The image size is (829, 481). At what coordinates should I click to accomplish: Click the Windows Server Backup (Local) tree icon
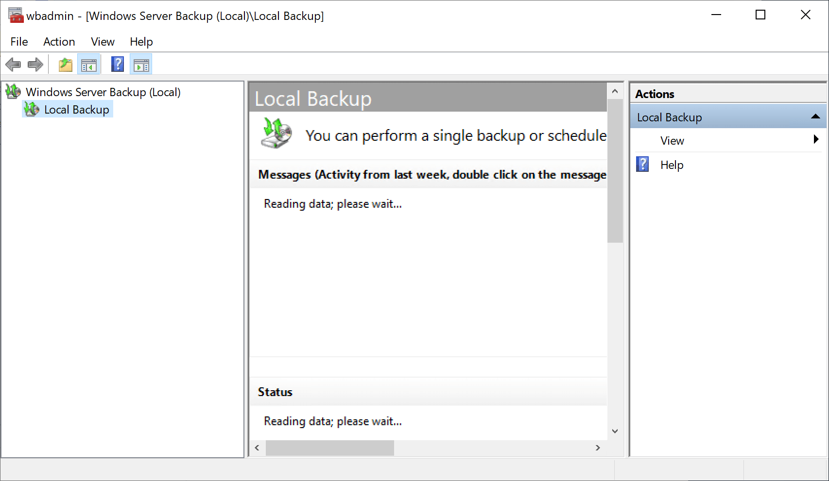13,91
